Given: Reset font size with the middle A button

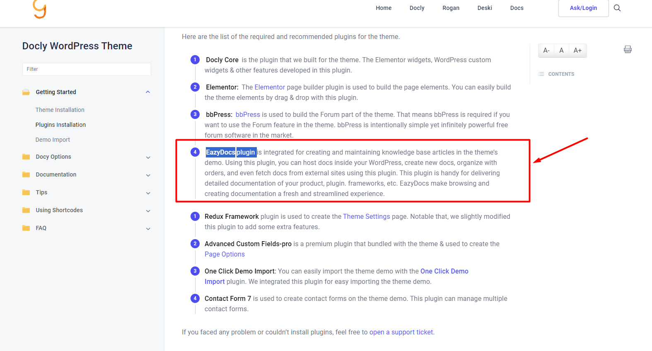Looking at the screenshot, I should tap(561, 51).
